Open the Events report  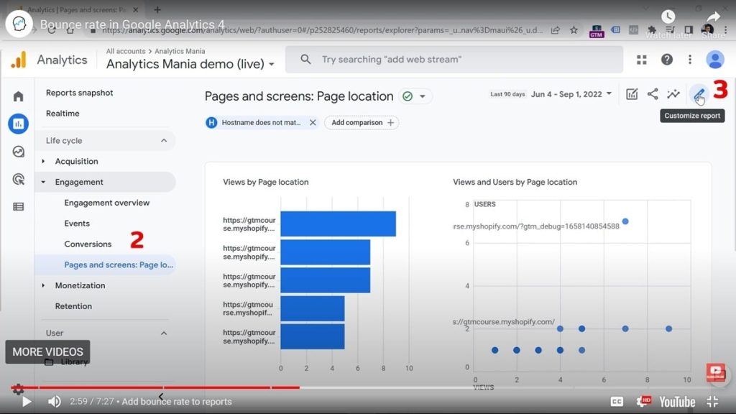(x=77, y=224)
